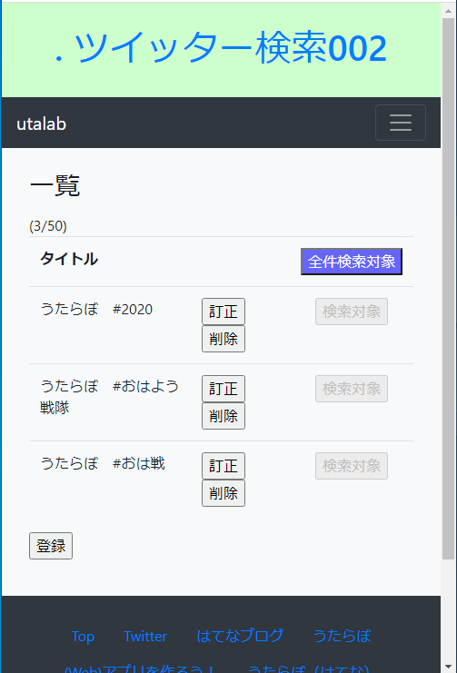
Task: Click 訂正 for うたらぼ #おは戦
Action: tap(224, 466)
